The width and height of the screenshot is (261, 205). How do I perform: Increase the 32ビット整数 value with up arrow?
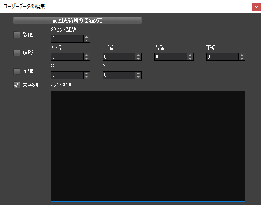[x=87, y=37]
